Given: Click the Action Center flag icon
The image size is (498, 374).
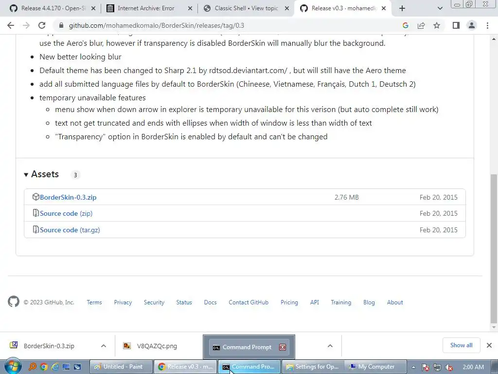Looking at the screenshot, I should [x=425, y=367].
